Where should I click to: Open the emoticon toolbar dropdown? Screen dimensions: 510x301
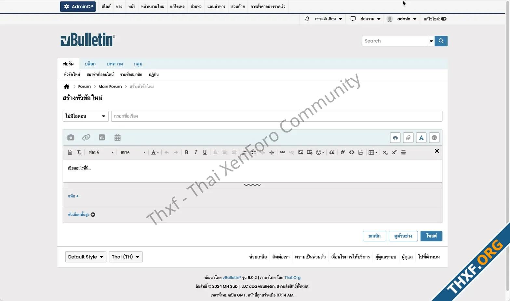click(320, 152)
